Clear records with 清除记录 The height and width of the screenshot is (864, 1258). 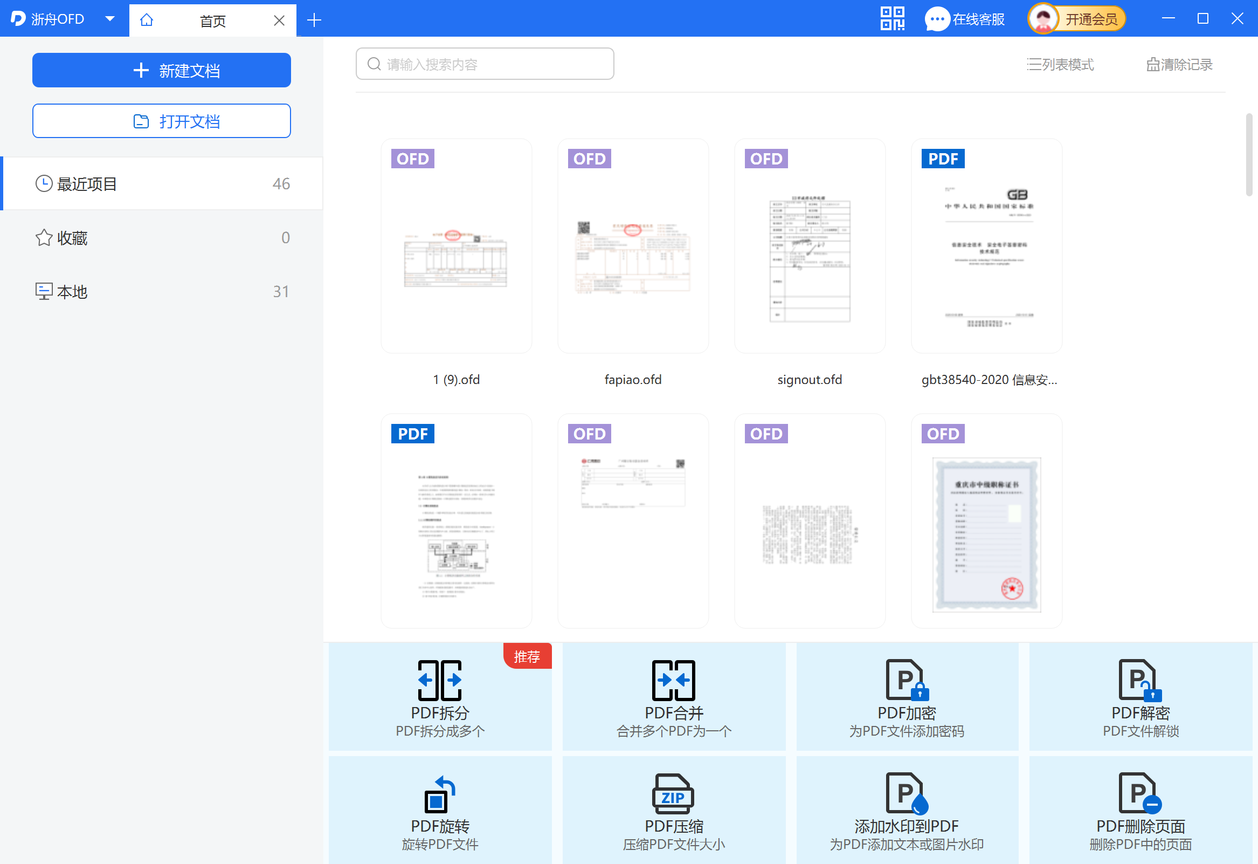pyautogui.click(x=1179, y=65)
